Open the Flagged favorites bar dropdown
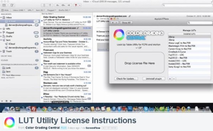The image size is (213, 131). coord(52,10)
